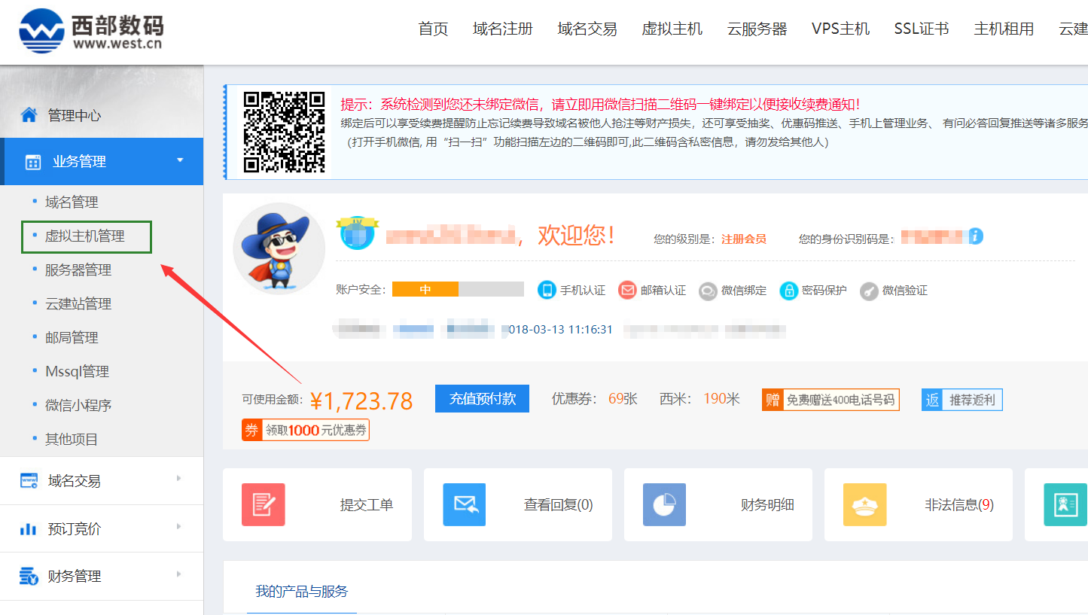Open 虚拟主机管理 in the sidebar
This screenshot has width=1088, height=615.
point(85,236)
